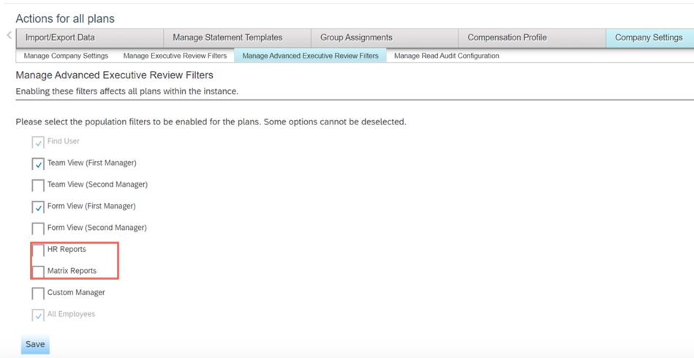Image resolution: width=694 pixels, height=358 pixels.
Task: Go to Manage Executive Review Filters
Action: pos(175,56)
